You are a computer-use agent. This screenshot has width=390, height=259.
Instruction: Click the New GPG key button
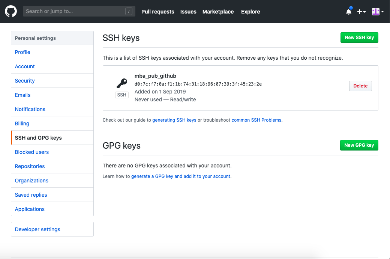(x=359, y=145)
